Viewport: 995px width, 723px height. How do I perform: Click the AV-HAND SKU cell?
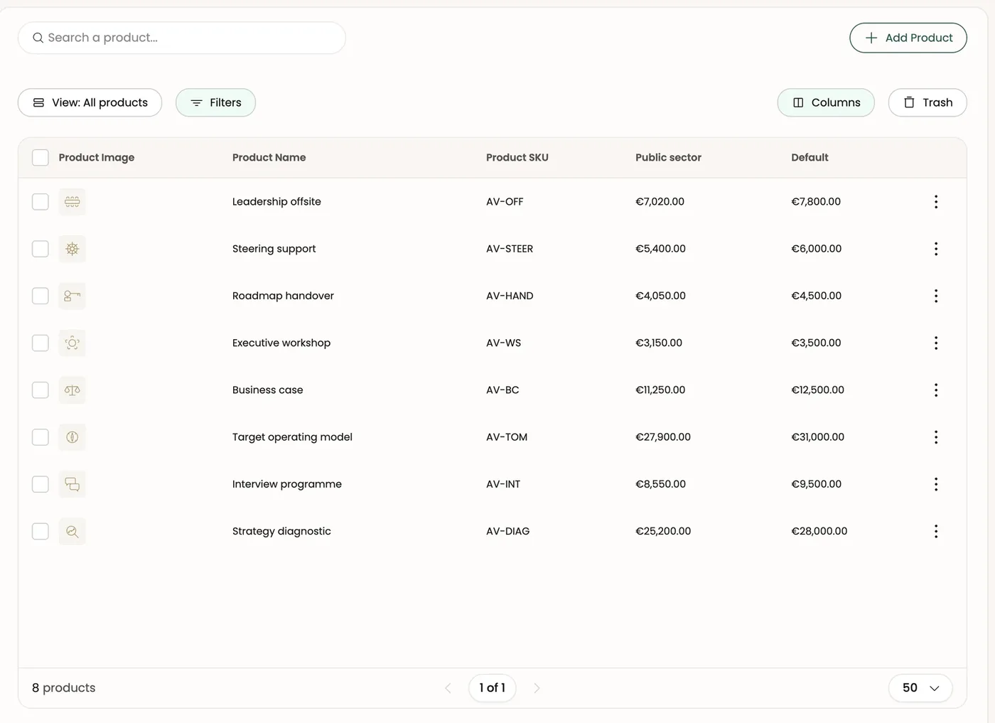(510, 296)
